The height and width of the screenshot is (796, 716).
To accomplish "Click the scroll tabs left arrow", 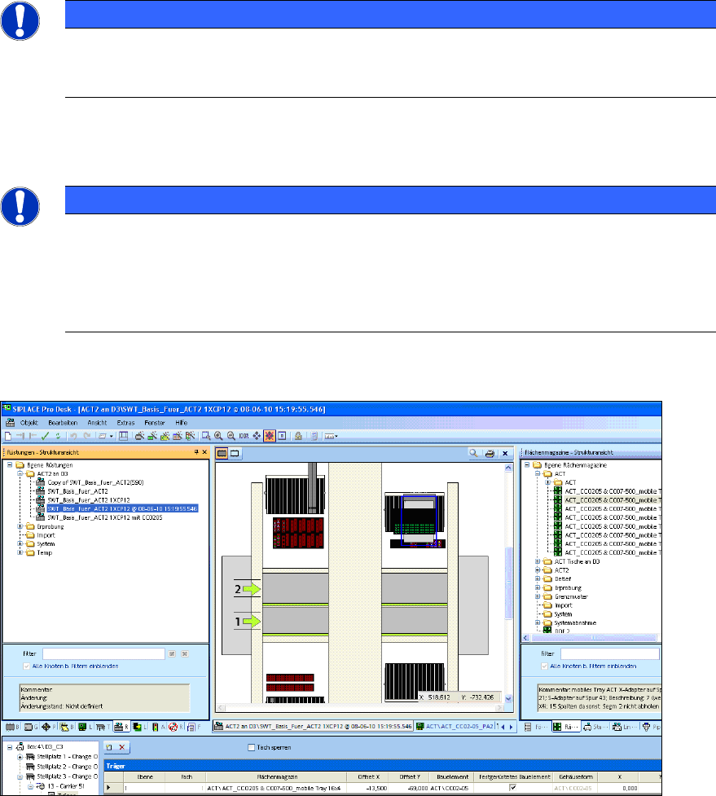I will pos(503,727).
